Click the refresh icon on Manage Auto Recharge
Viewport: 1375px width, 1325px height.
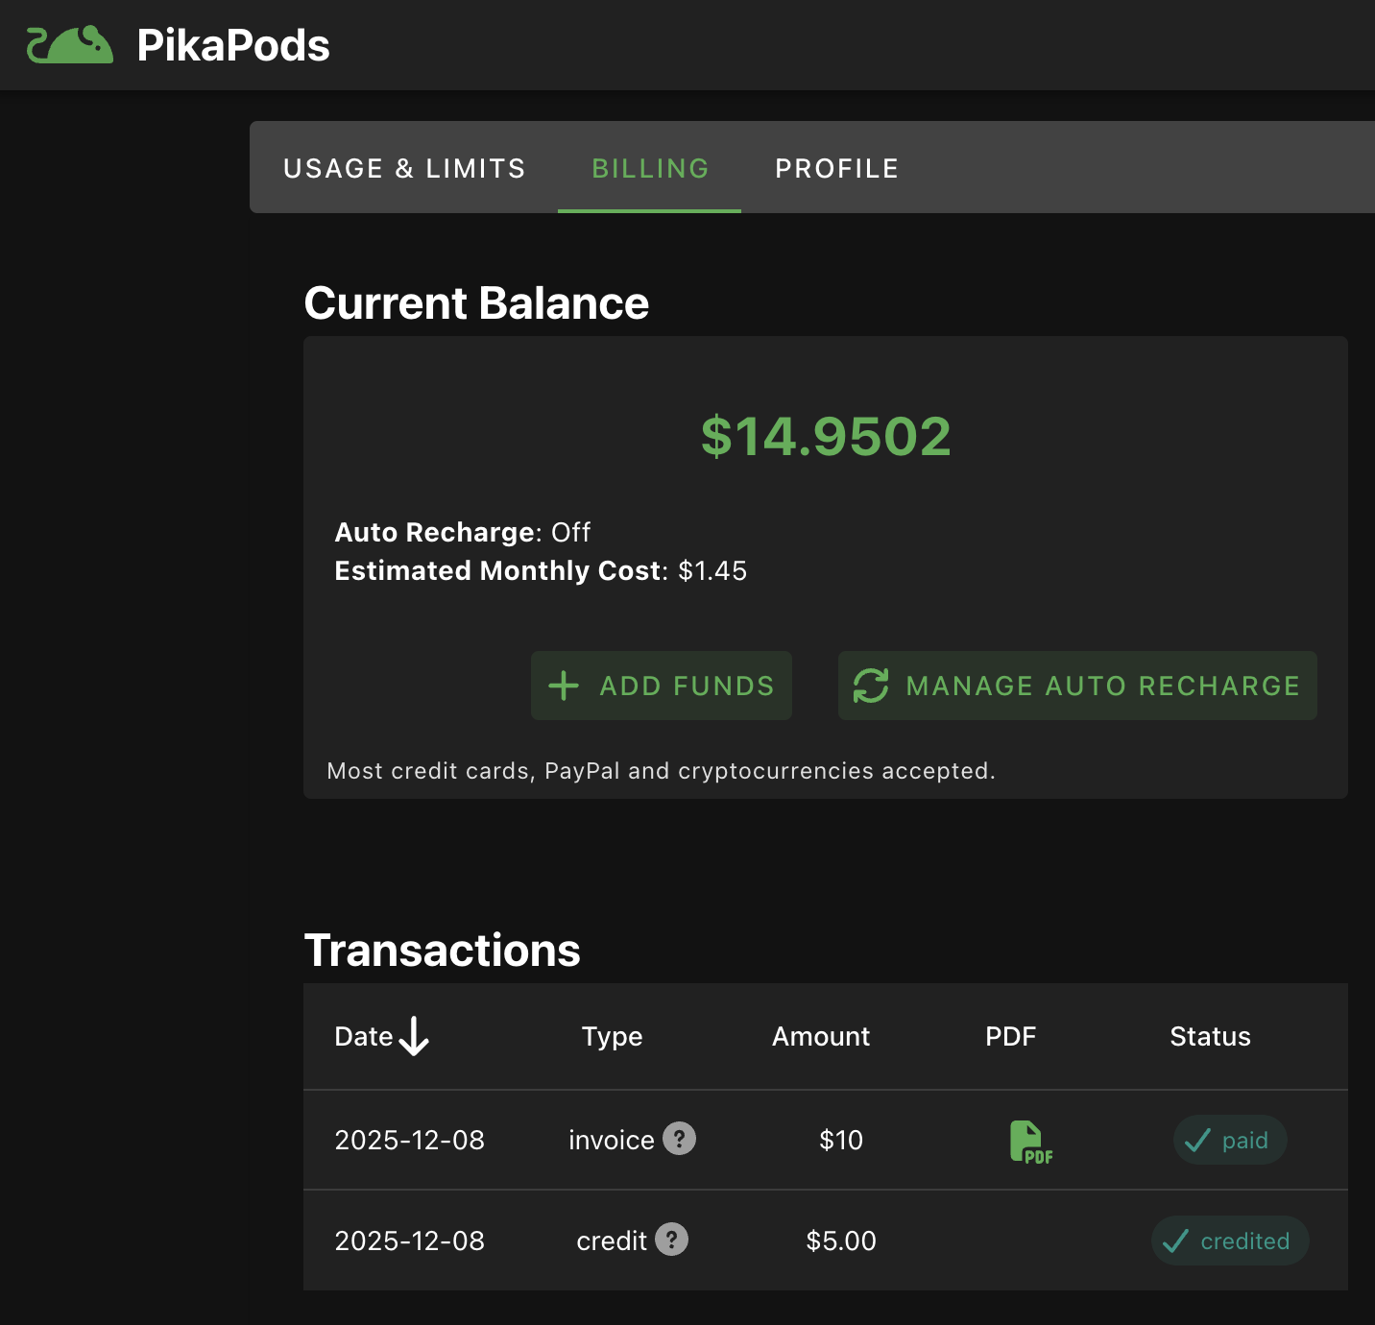(x=871, y=686)
